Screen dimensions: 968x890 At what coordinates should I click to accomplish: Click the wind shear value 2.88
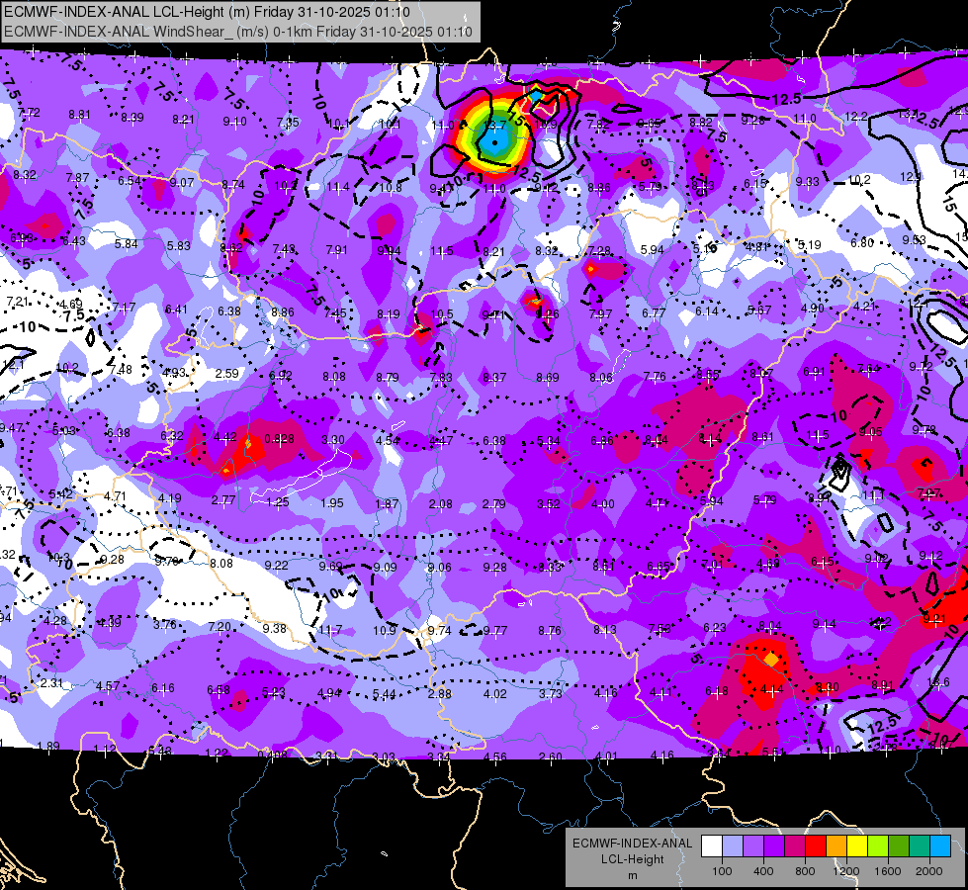[x=440, y=693]
